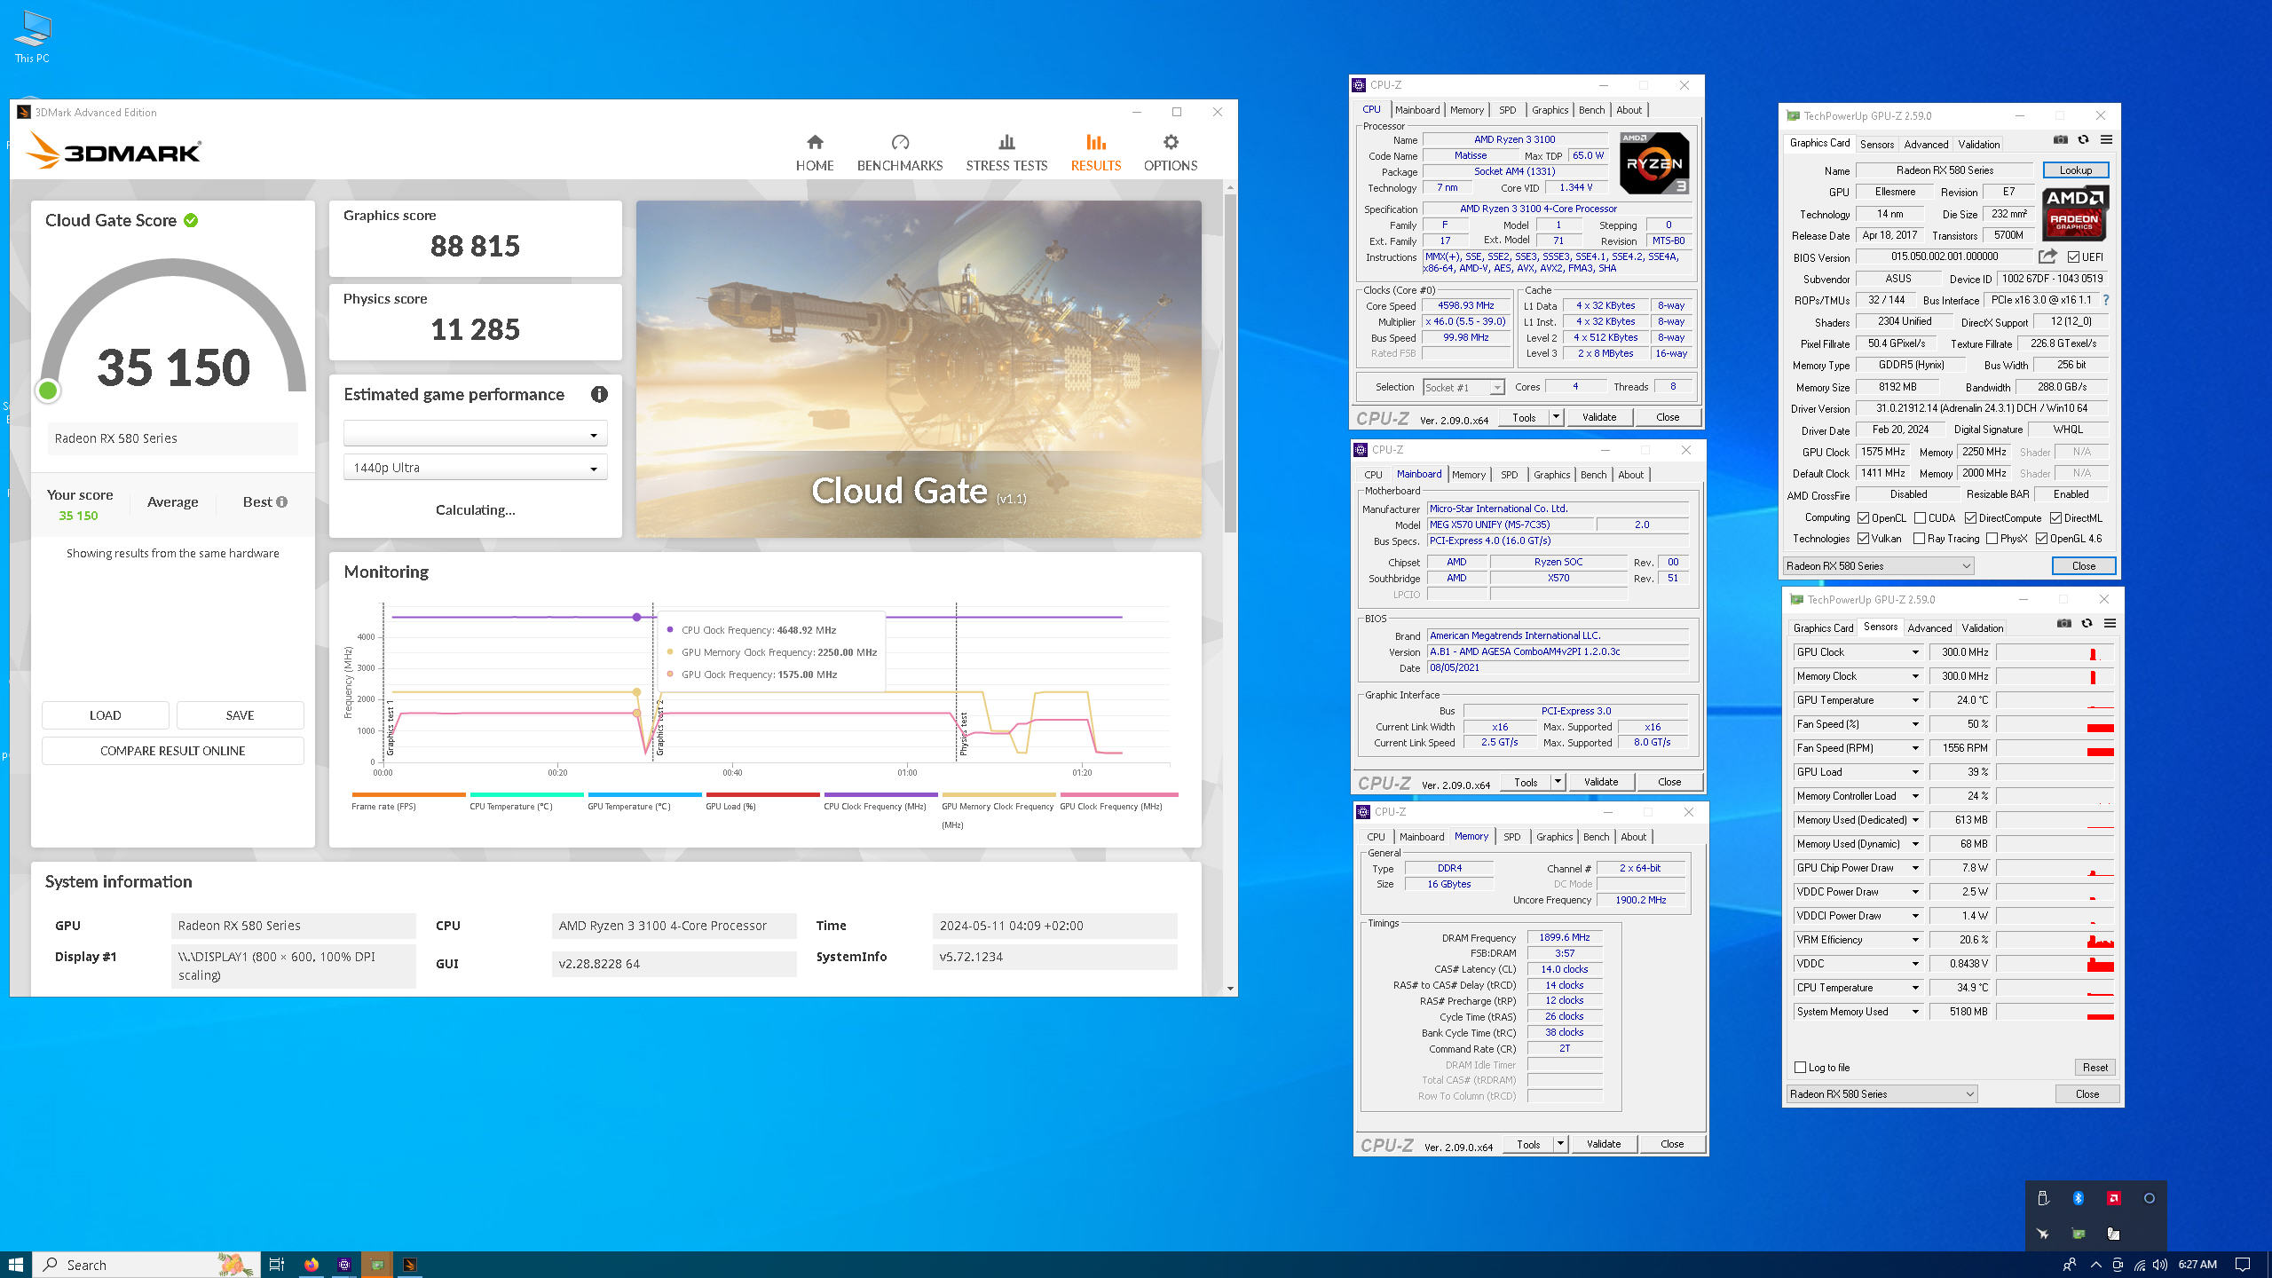Switch to SPD tab in top CPU-Z window

click(1507, 110)
